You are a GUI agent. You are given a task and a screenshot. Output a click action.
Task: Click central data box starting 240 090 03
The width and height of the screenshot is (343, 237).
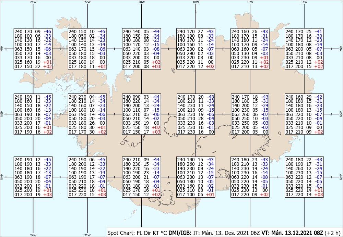pos(142,114)
